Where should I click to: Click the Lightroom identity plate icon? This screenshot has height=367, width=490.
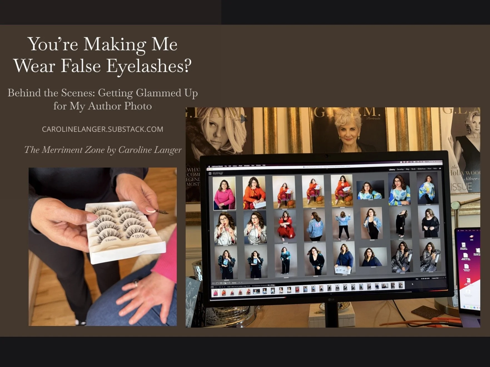click(210, 173)
